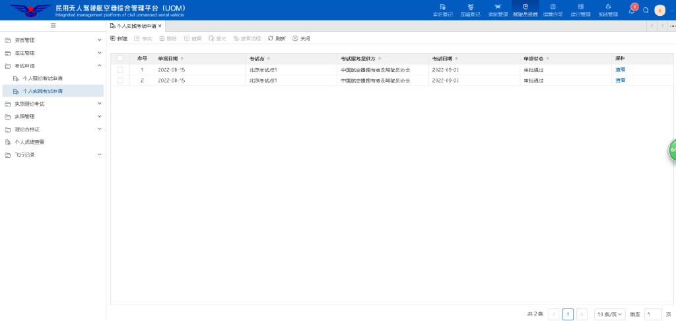The image size is (676, 321).
Task: Select 个人实践考试申请 in the sidebar
Action: pyautogui.click(x=53, y=91)
